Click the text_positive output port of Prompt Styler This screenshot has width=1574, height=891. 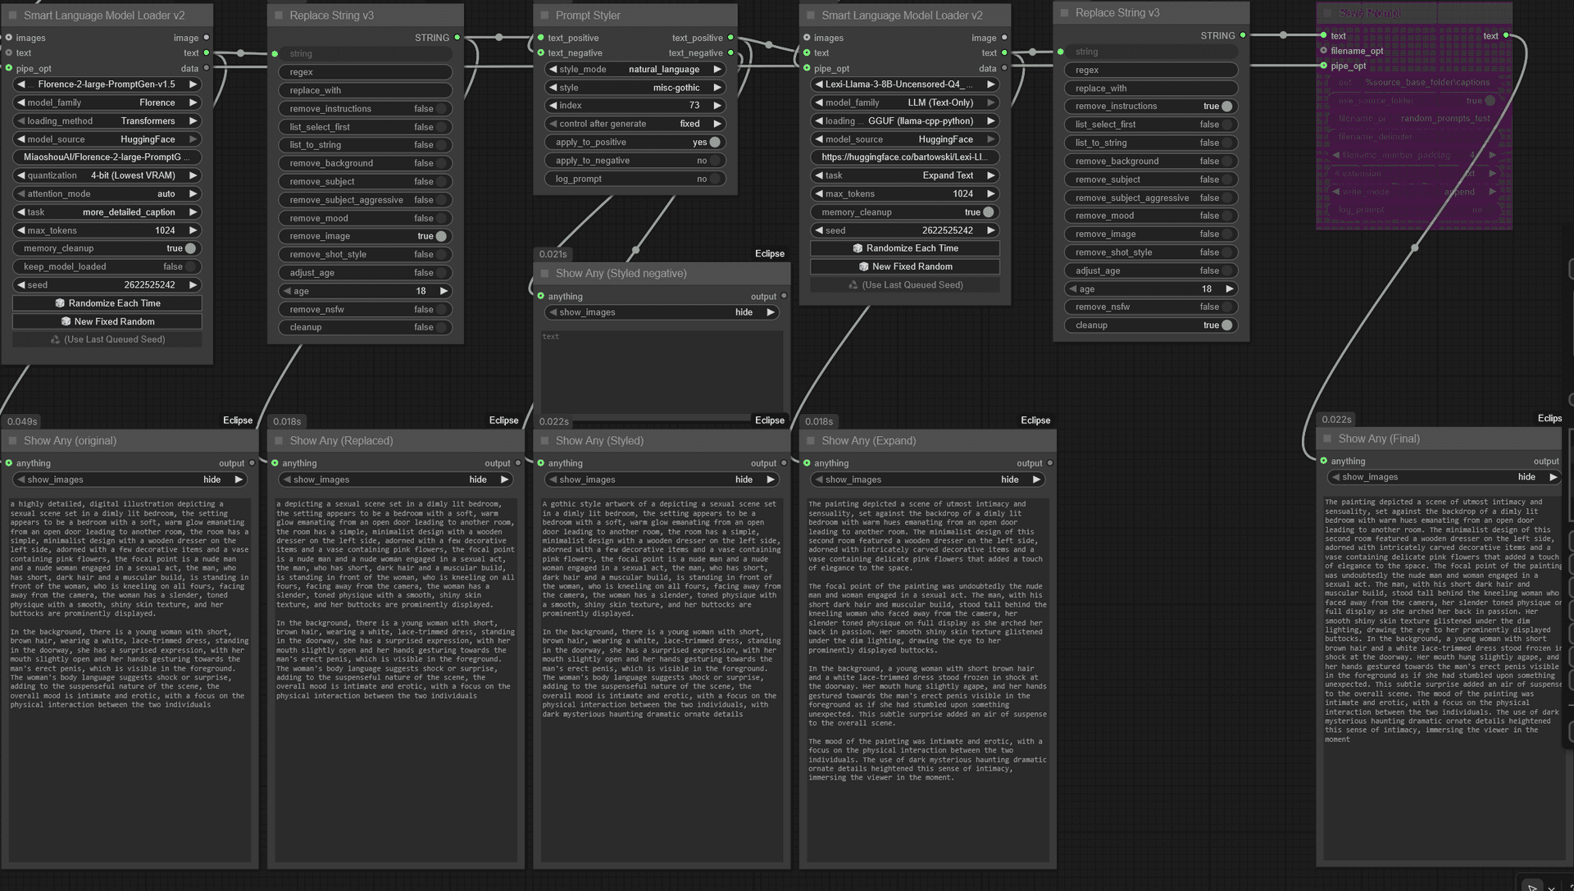[730, 38]
